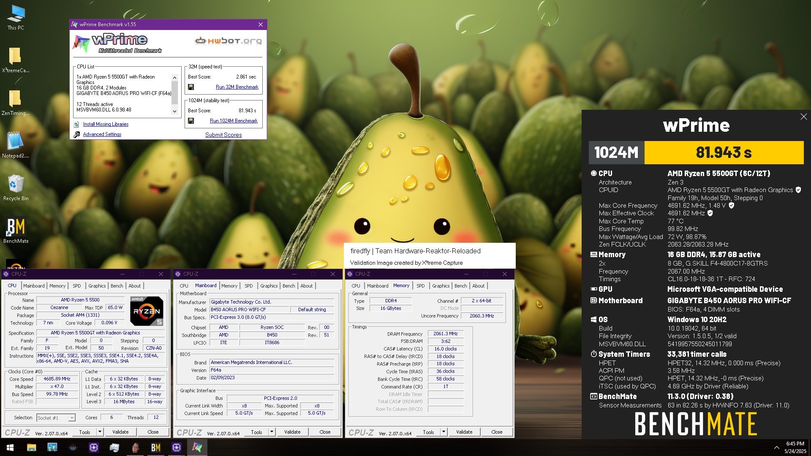Click the save icon next to Run 32M Benchmark
Image resolution: width=811 pixels, height=456 pixels.
[x=191, y=87]
